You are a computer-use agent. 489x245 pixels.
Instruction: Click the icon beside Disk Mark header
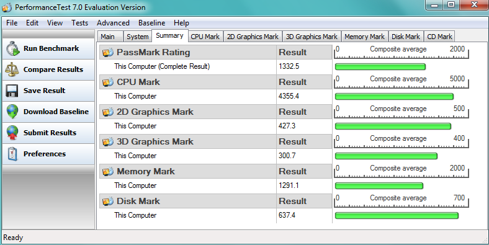[108, 201]
